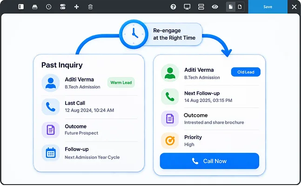Click 'Next Admission Year Cycle' text
Screen dimensions: 301x186
pyautogui.click(x=92, y=157)
